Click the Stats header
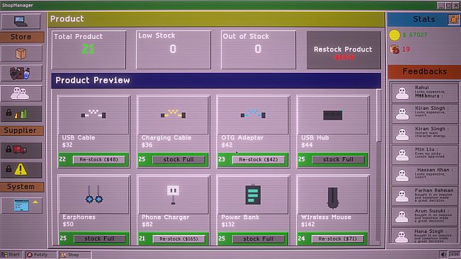 [423, 19]
